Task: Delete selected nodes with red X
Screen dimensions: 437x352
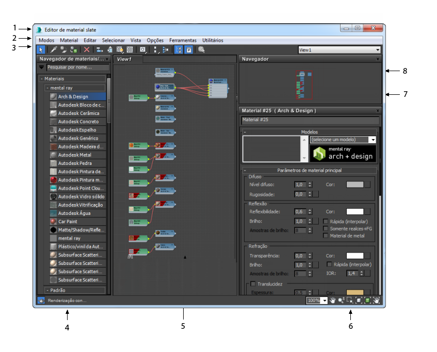Action: (x=87, y=50)
